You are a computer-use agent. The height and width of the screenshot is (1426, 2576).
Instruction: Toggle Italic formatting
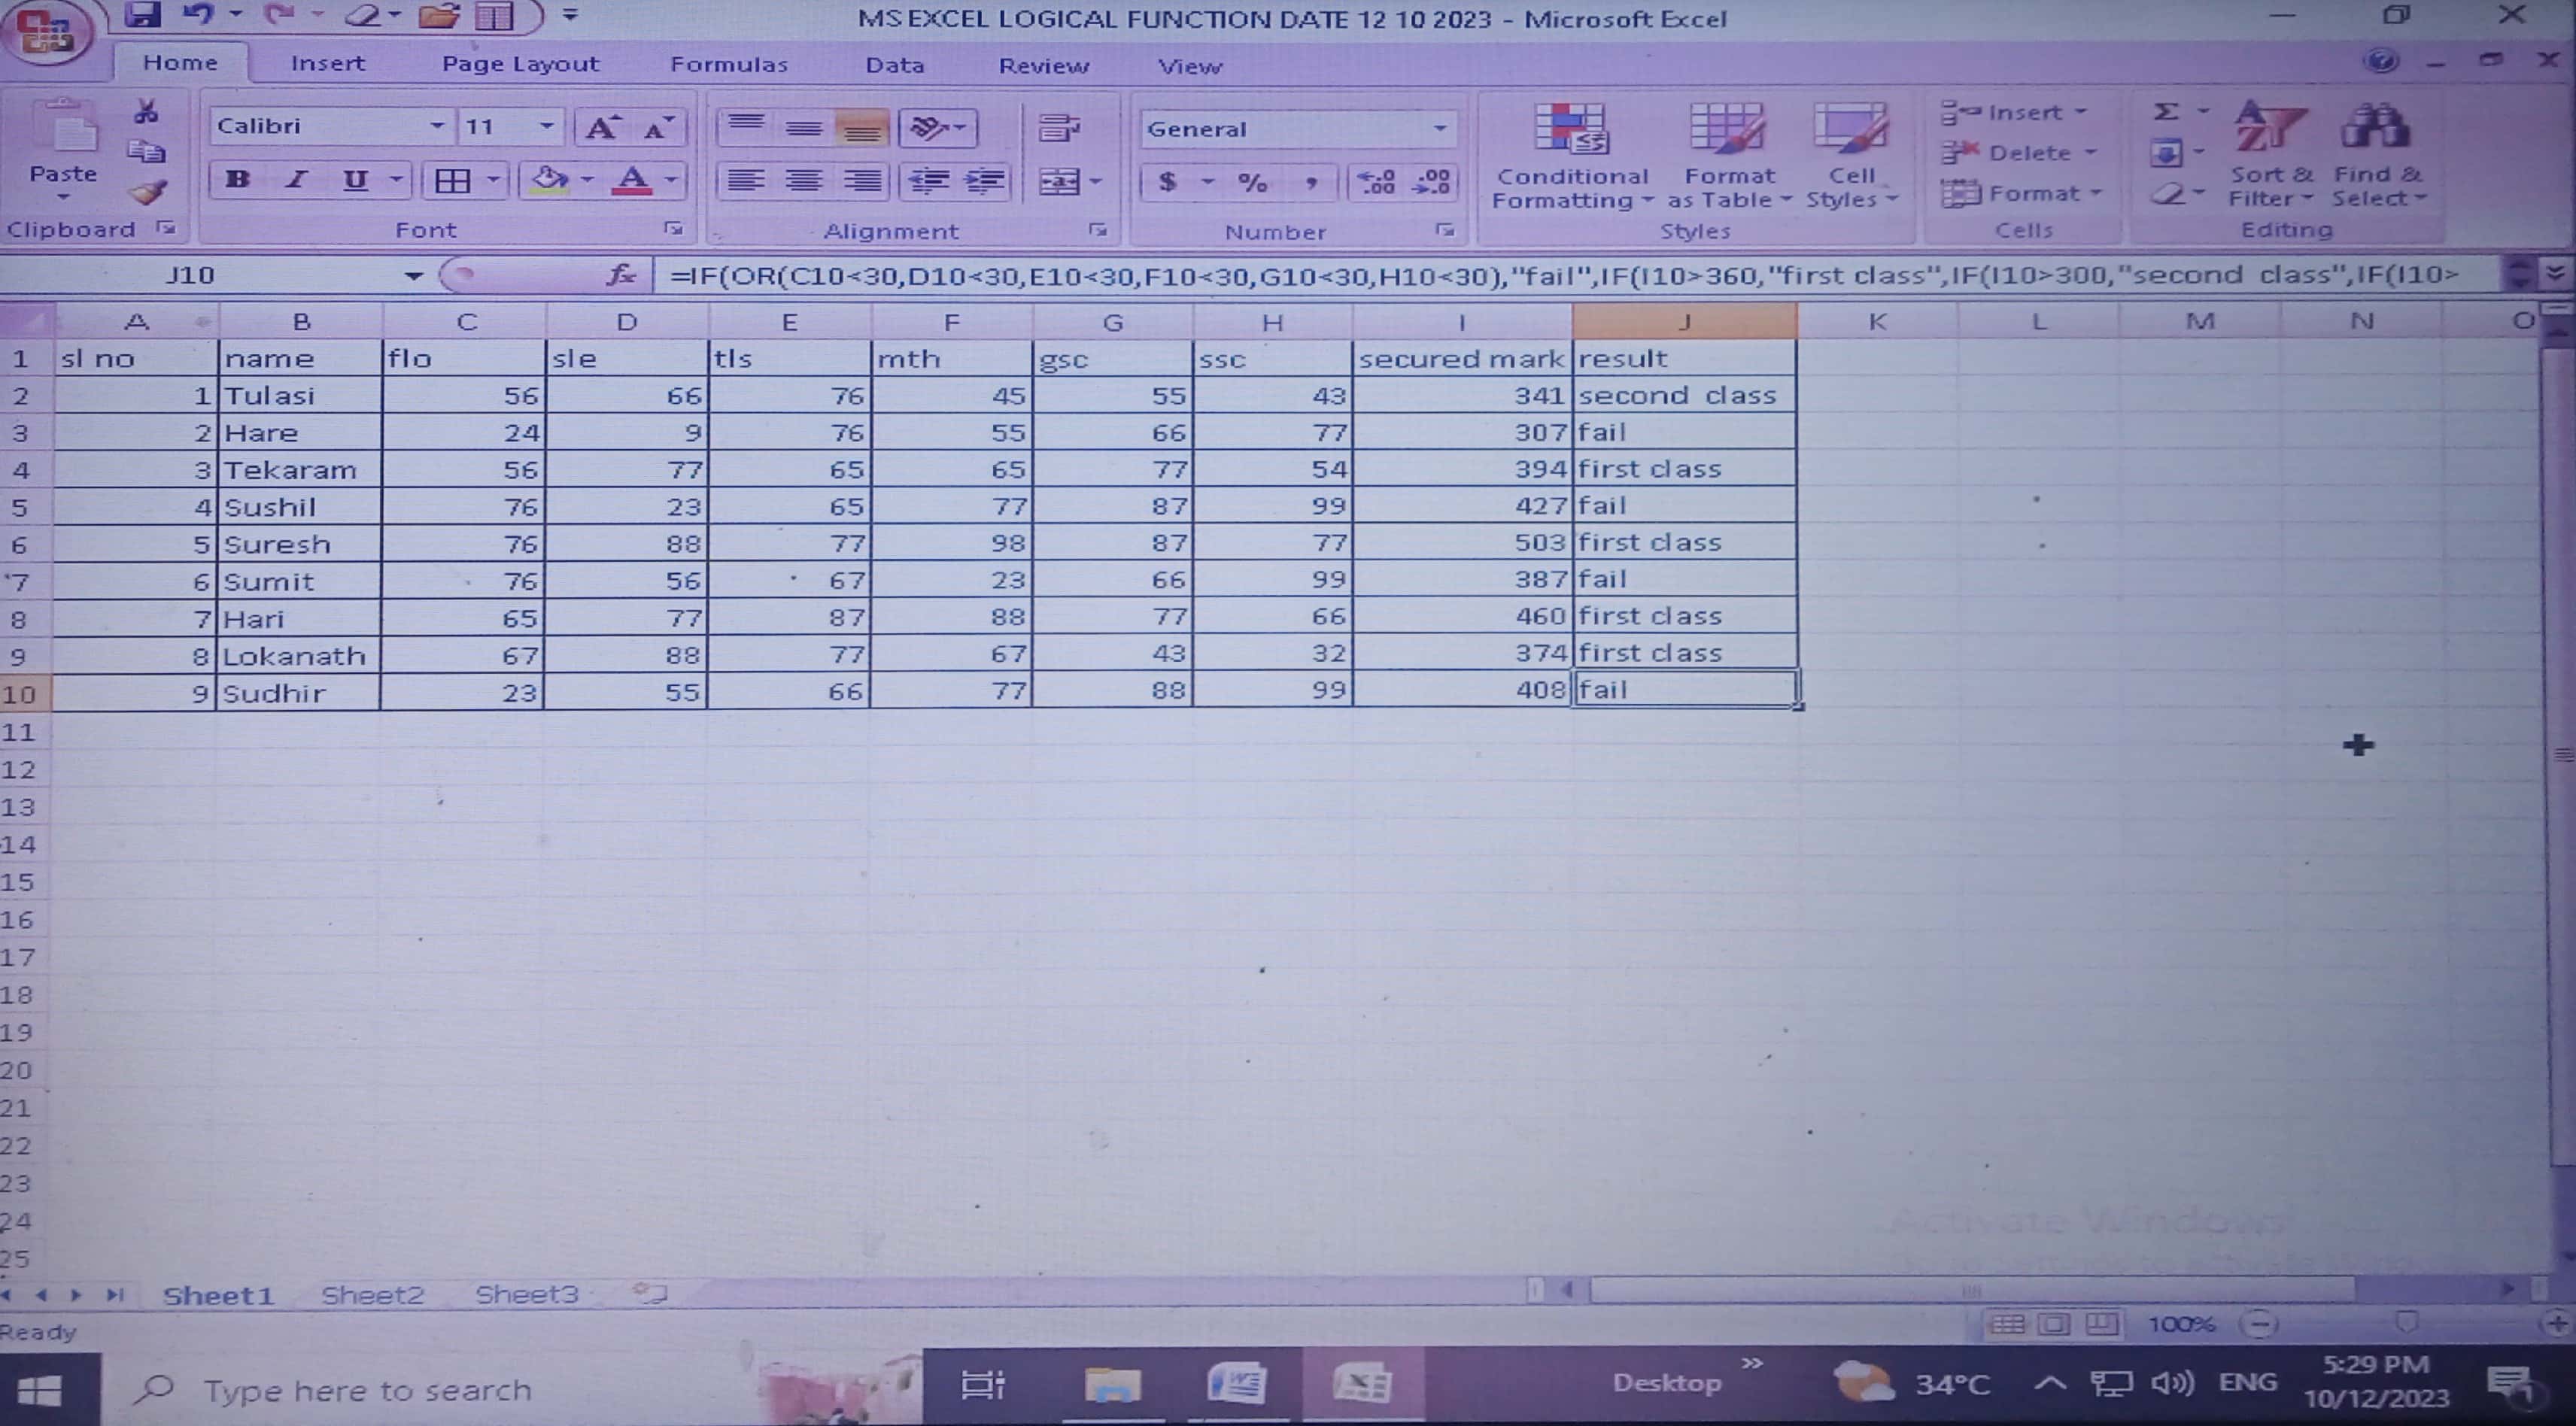pos(295,180)
